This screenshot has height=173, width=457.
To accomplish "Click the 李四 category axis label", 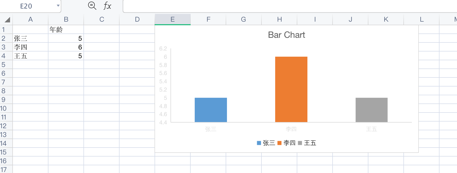I will [x=291, y=129].
